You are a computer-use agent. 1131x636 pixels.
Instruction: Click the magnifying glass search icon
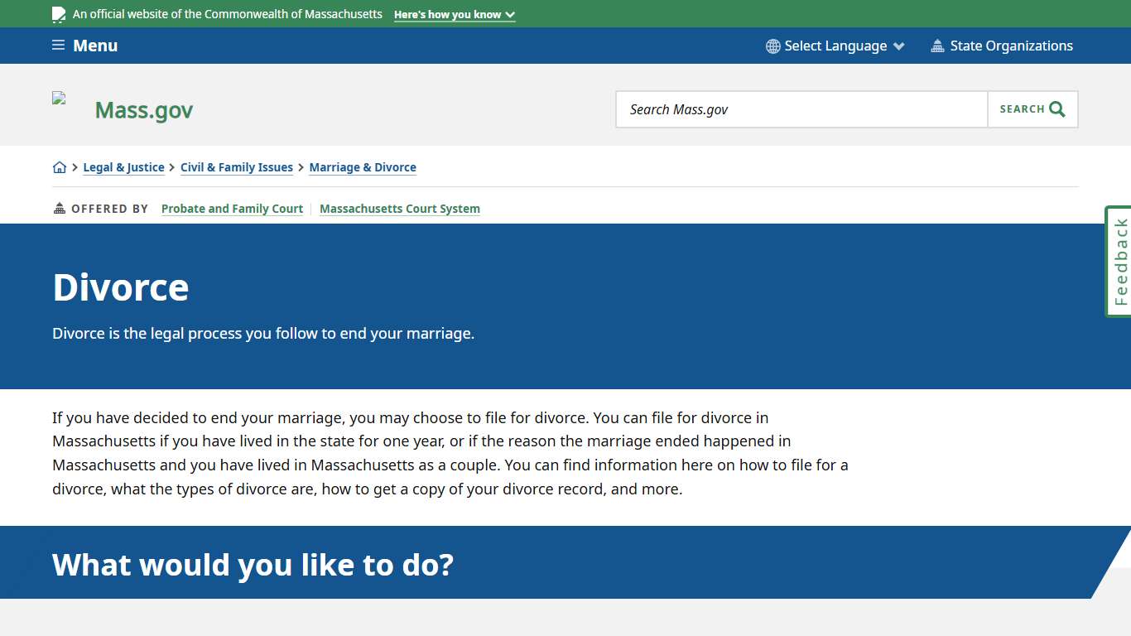click(x=1056, y=108)
